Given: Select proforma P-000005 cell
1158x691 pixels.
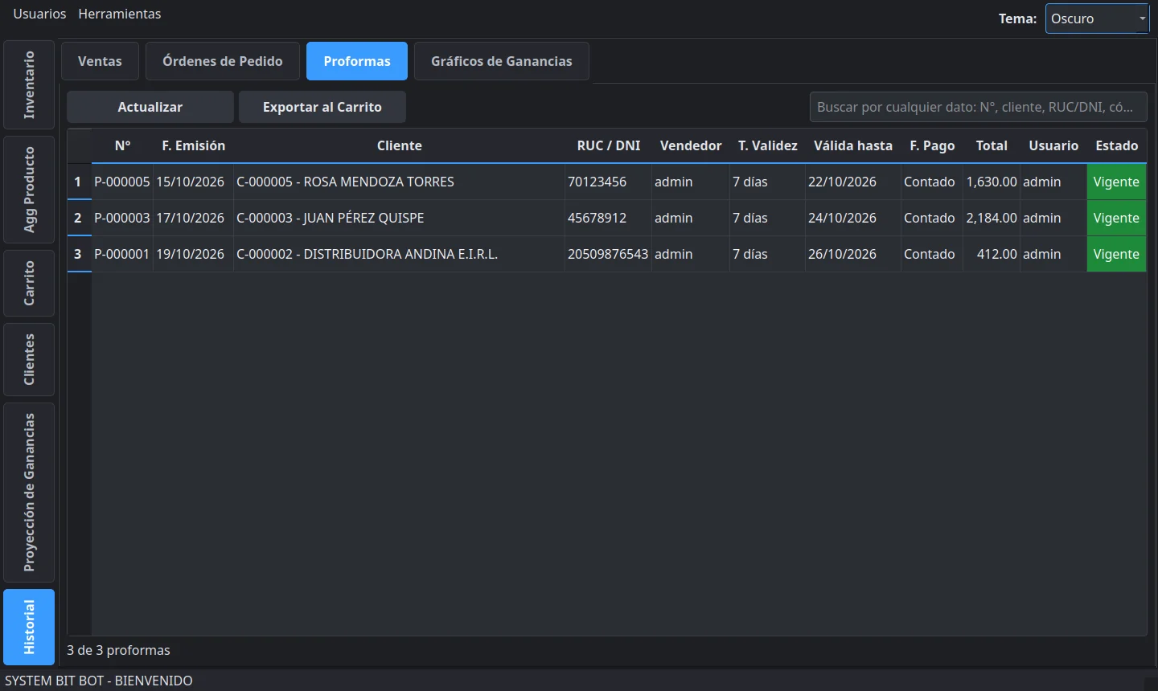Looking at the screenshot, I should click(x=122, y=182).
